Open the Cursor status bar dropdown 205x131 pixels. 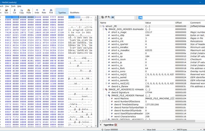[x=144, y=130]
